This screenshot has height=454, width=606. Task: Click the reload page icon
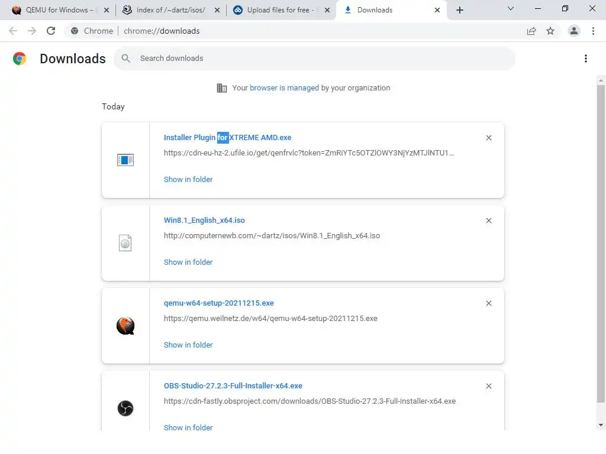pyautogui.click(x=51, y=31)
